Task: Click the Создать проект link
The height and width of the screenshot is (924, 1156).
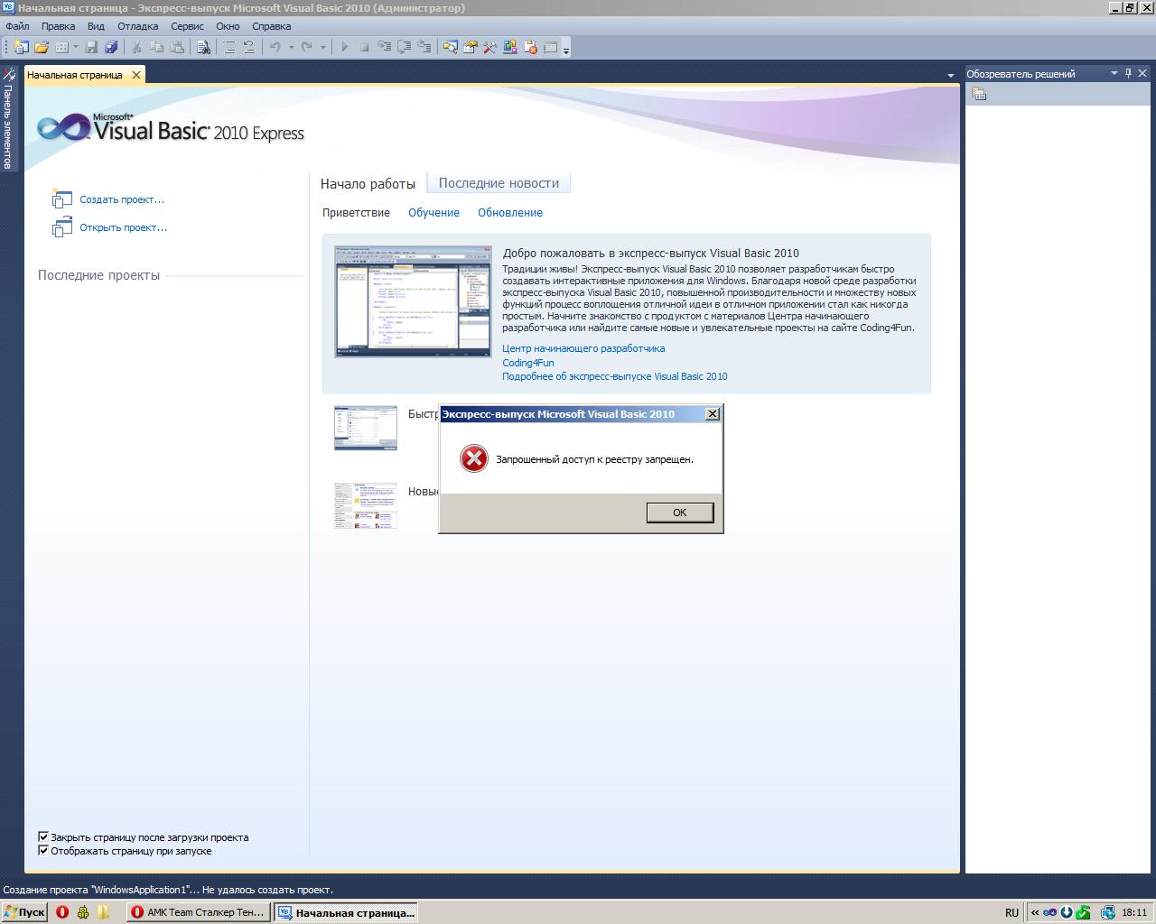Action: [122, 199]
